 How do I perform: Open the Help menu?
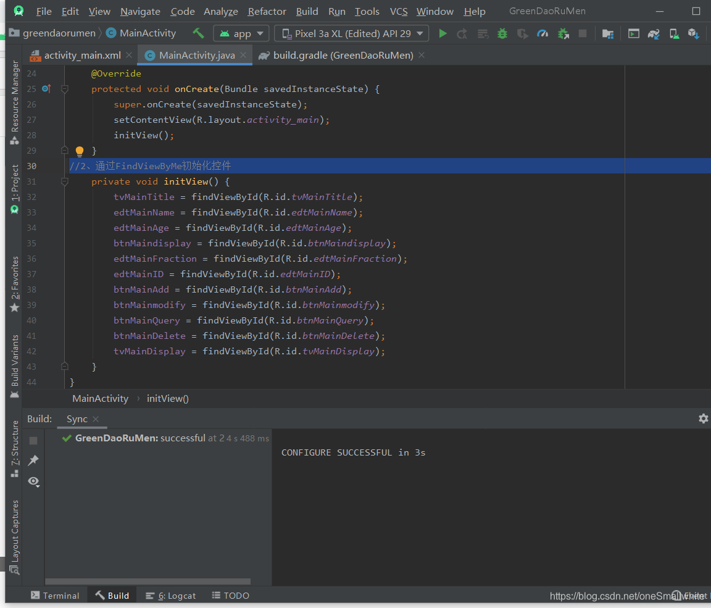[474, 11]
